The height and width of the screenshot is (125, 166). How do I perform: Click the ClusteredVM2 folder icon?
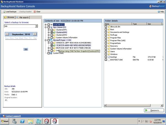[54, 32]
